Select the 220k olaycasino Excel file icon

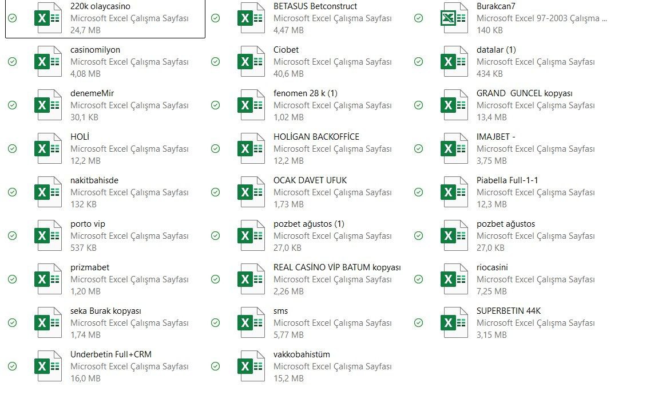point(48,18)
